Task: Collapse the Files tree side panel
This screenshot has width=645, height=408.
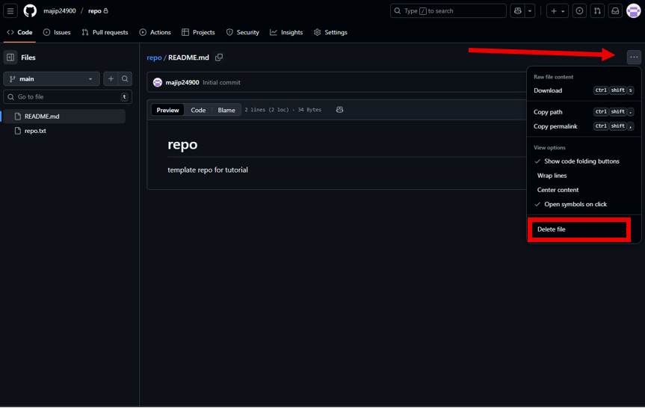Action: point(10,58)
